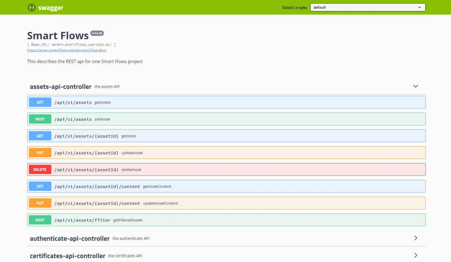Click the getAssets operation name

pyautogui.click(x=103, y=103)
